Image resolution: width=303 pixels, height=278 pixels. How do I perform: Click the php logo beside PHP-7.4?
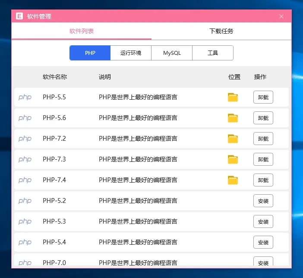(25, 180)
